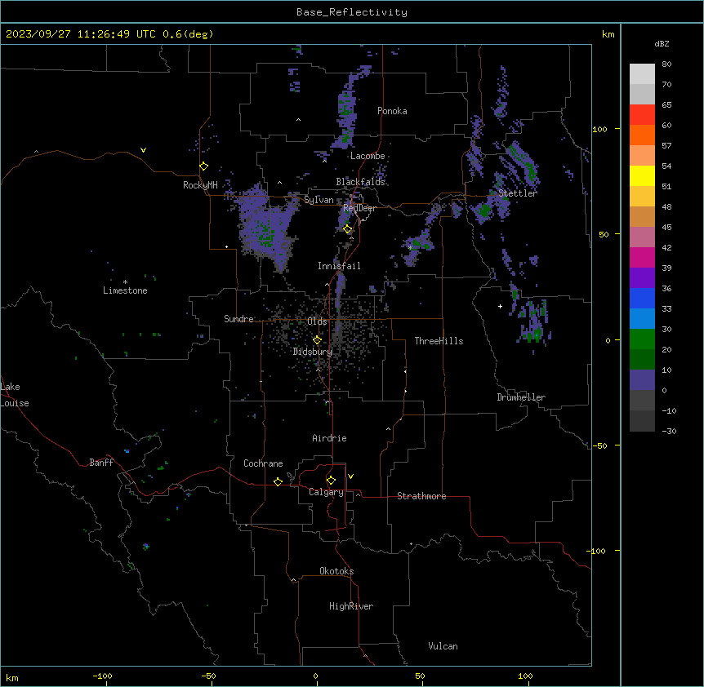Click the dBZ legend heading
Screen dimensions: 704x687
pyautogui.click(x=662, y=44)
